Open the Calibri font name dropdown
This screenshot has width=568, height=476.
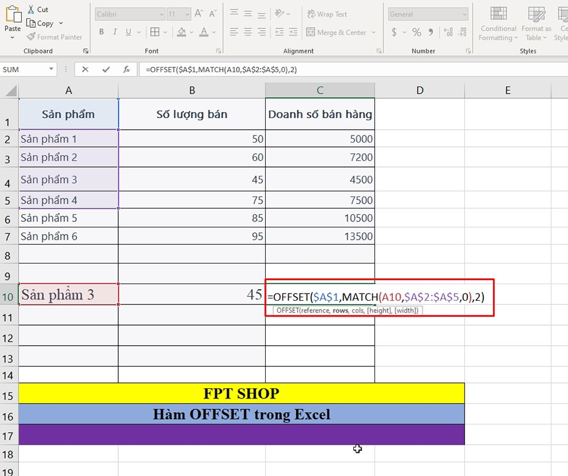click(162, 14)
